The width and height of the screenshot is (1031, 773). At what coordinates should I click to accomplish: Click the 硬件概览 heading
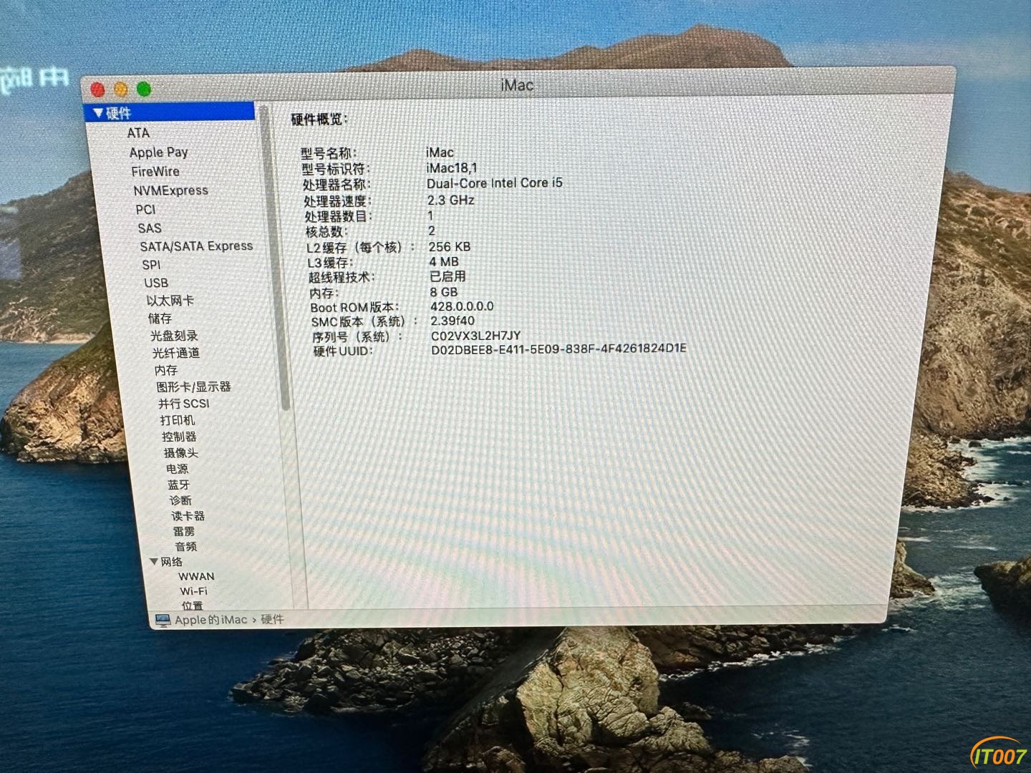319,120
